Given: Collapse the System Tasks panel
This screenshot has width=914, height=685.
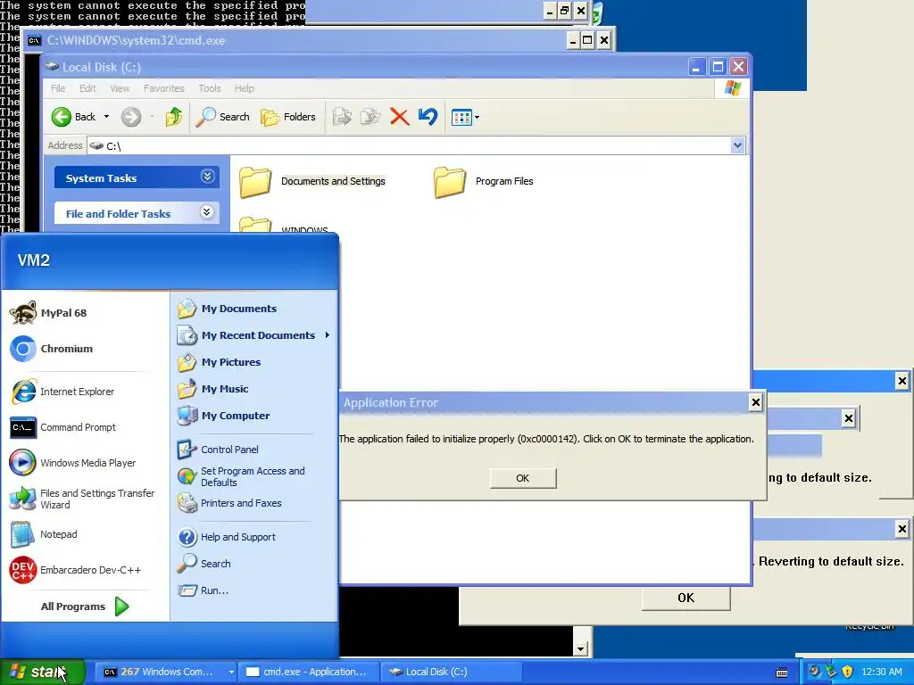Looking at the screenshot, I should pos(207,177).
